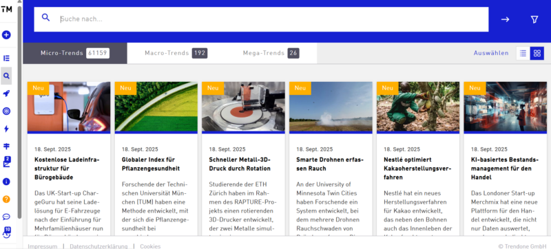The height and width of the screenshot is (249, 551).
Task: Open the Datenschutzerklärung footer link
Action: point(98,246)
